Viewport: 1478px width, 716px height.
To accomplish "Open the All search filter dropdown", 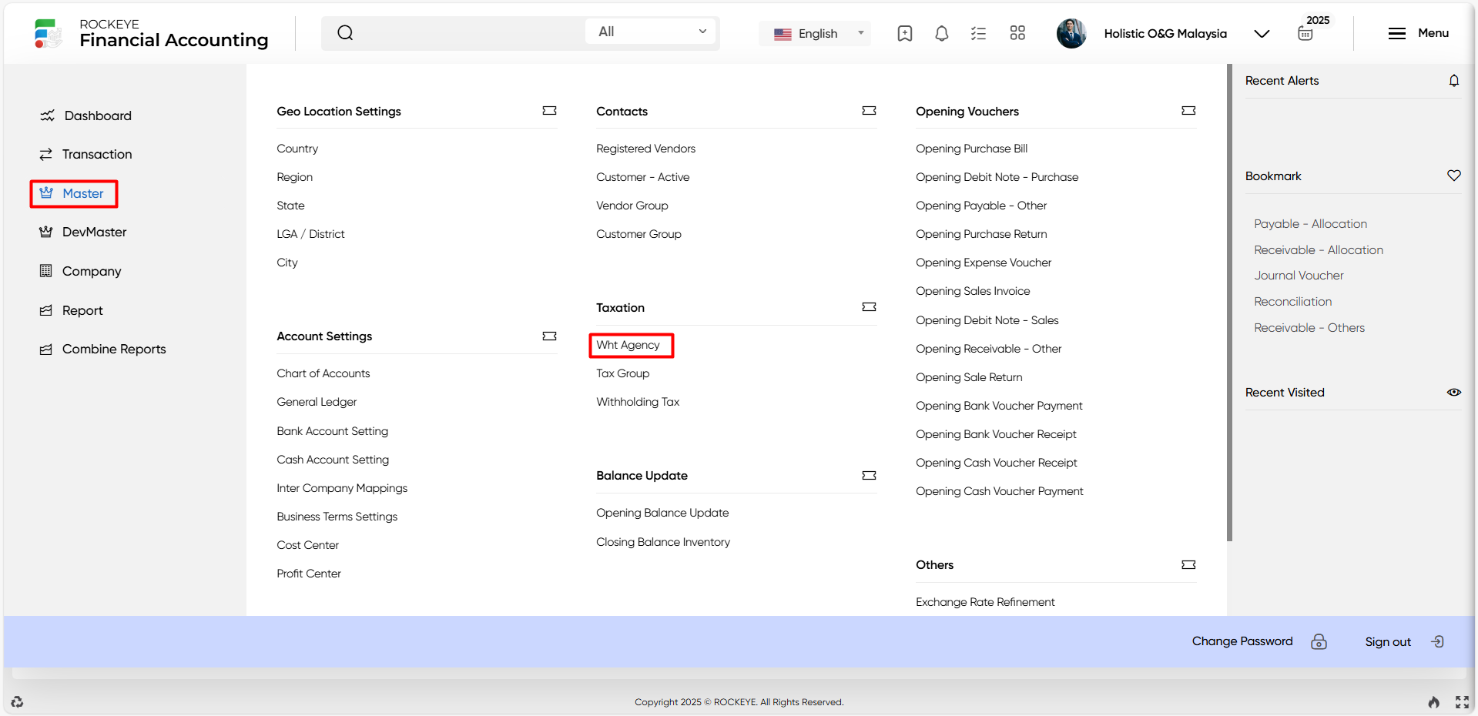I will point(651,32).
